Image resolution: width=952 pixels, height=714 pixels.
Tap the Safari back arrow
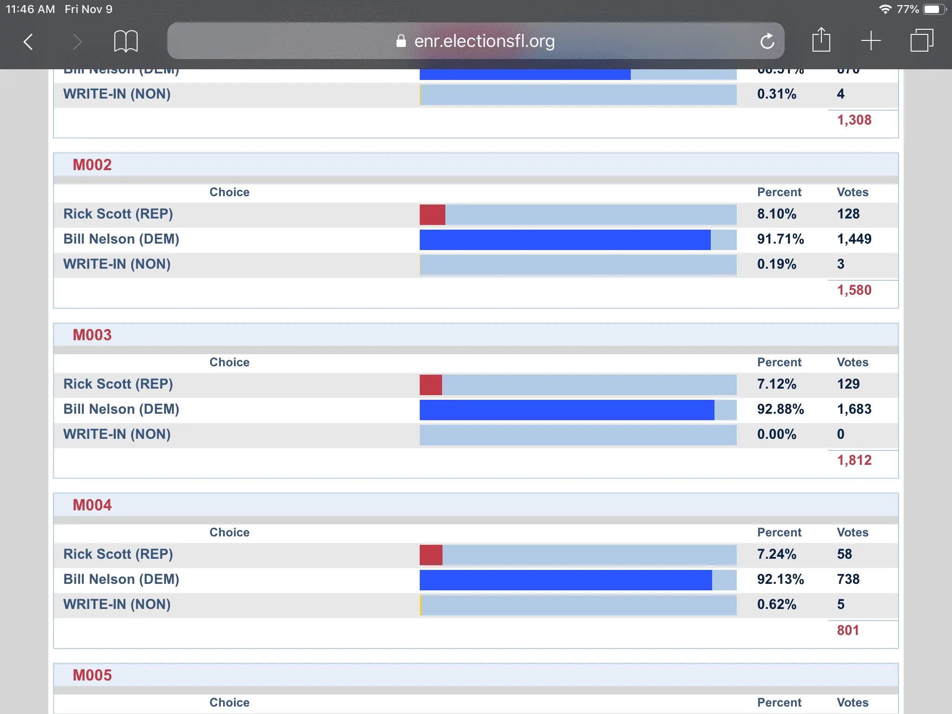click(29, 42)
